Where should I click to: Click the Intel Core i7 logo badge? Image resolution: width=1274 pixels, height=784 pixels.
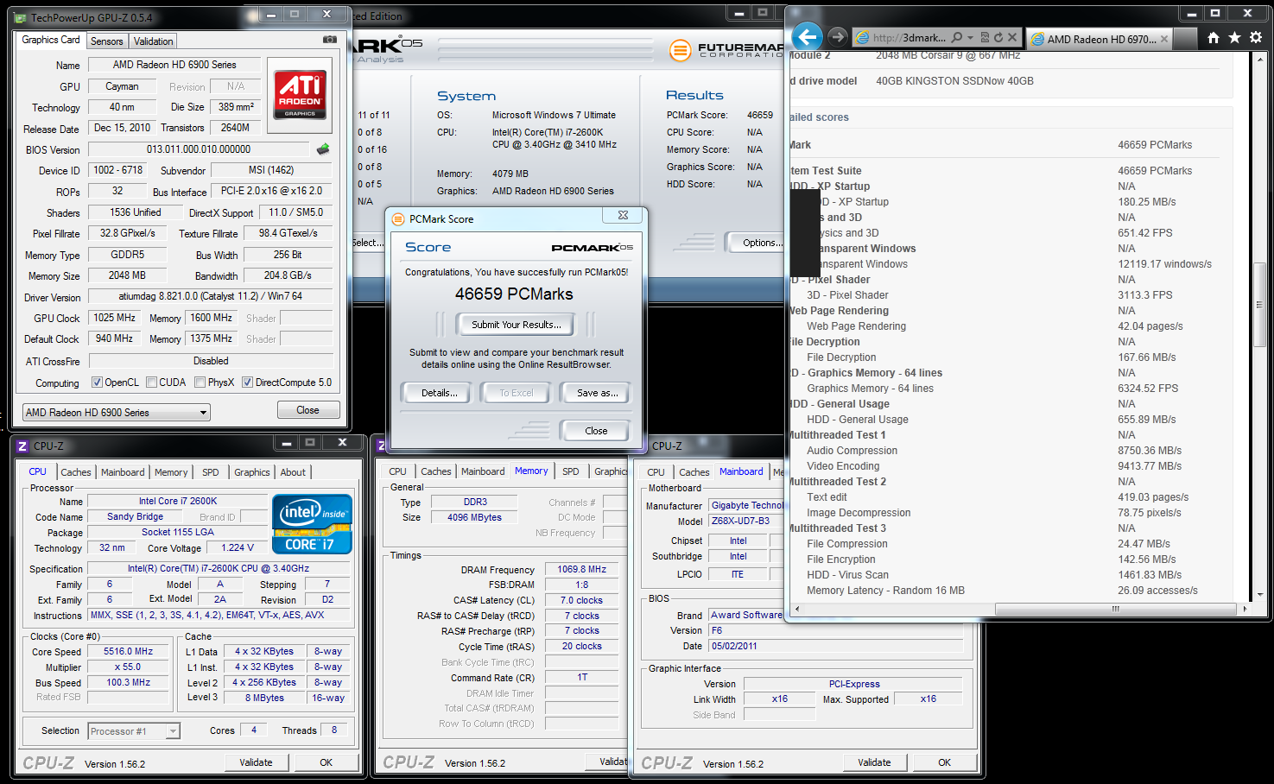click(x=312, y=523)
